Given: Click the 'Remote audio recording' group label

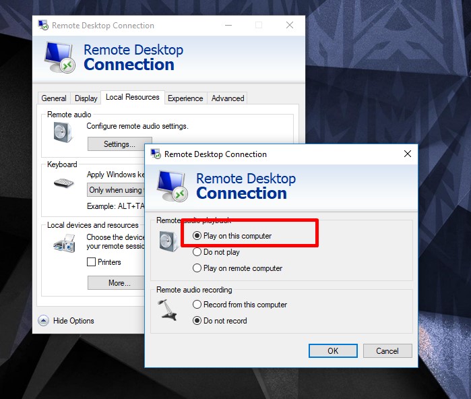Looking at the screenshot, I should tap(194, 290).
